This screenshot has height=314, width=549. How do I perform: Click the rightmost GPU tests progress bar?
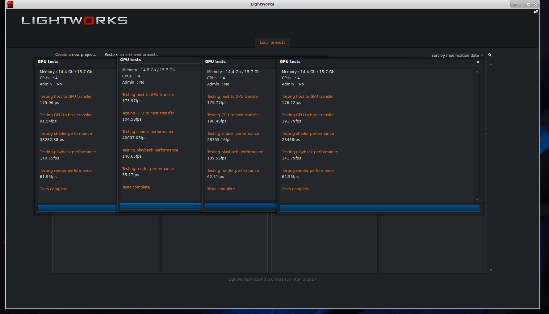pos(379,208)
